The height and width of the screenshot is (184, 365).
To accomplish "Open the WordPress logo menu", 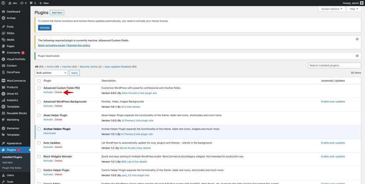I will pos(3,3).
